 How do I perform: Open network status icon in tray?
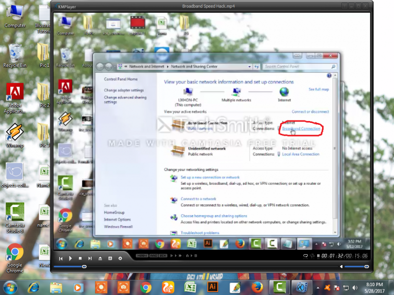click(346, 288)
